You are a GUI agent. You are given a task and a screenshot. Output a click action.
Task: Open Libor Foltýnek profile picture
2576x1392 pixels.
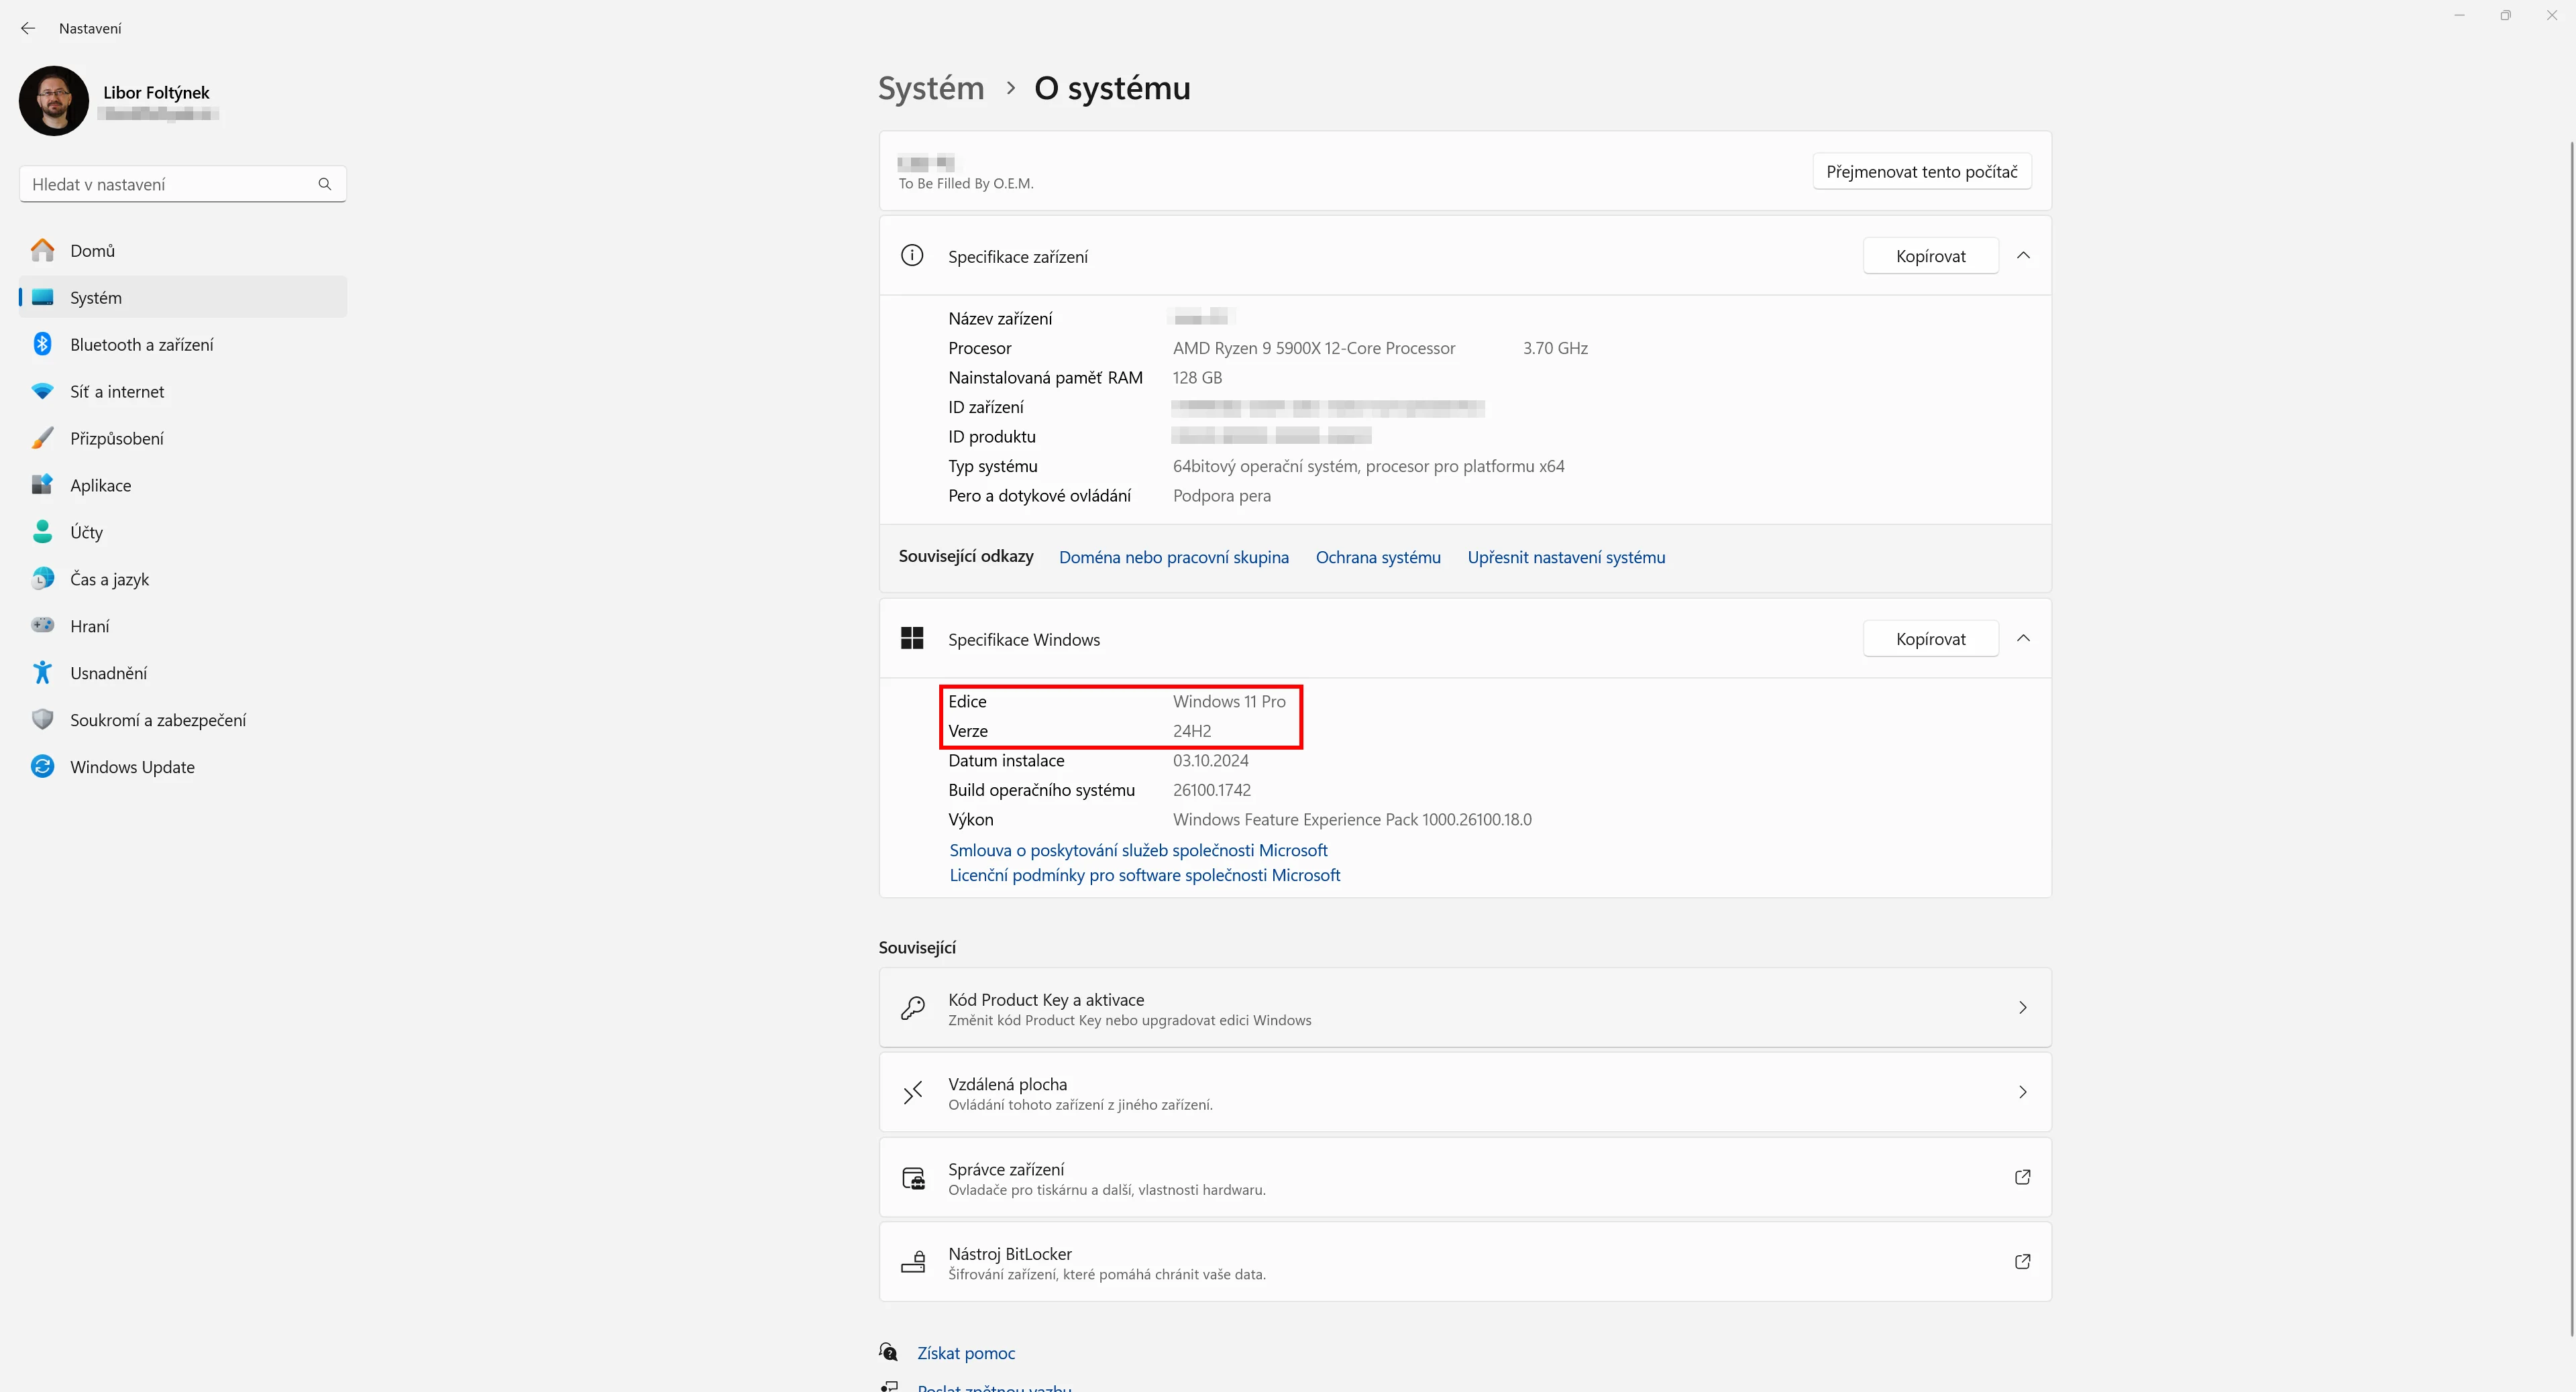point(54,101)
